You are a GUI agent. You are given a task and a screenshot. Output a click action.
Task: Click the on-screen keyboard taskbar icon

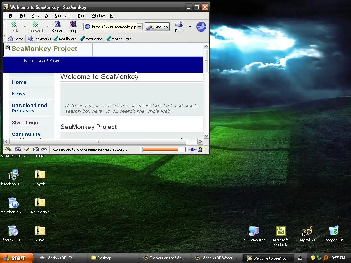(x=300, y=258)
